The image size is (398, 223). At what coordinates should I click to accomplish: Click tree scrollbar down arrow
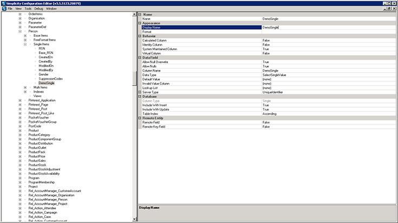[134, 219]
